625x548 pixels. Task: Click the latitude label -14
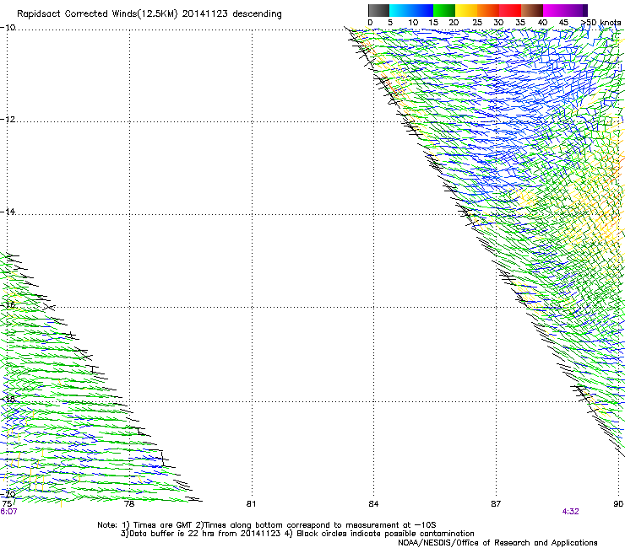click(x=8, y=212)
